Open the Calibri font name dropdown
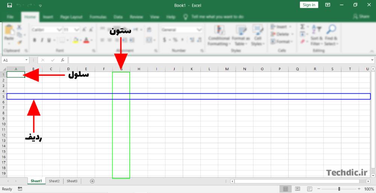Viewport: 376px width, 193px height. (59, 30)
